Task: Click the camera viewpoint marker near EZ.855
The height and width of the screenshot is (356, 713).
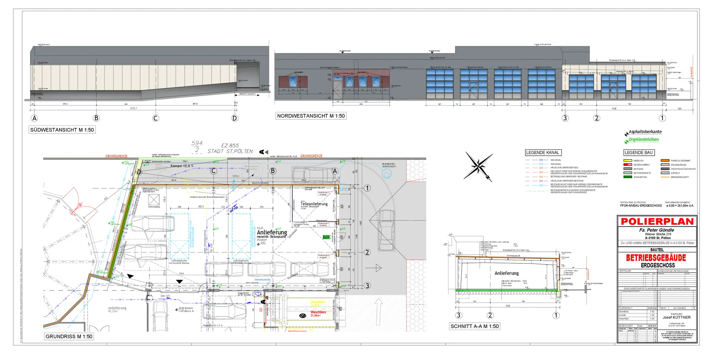Action: pyautogui.click(x=262, y=151)
